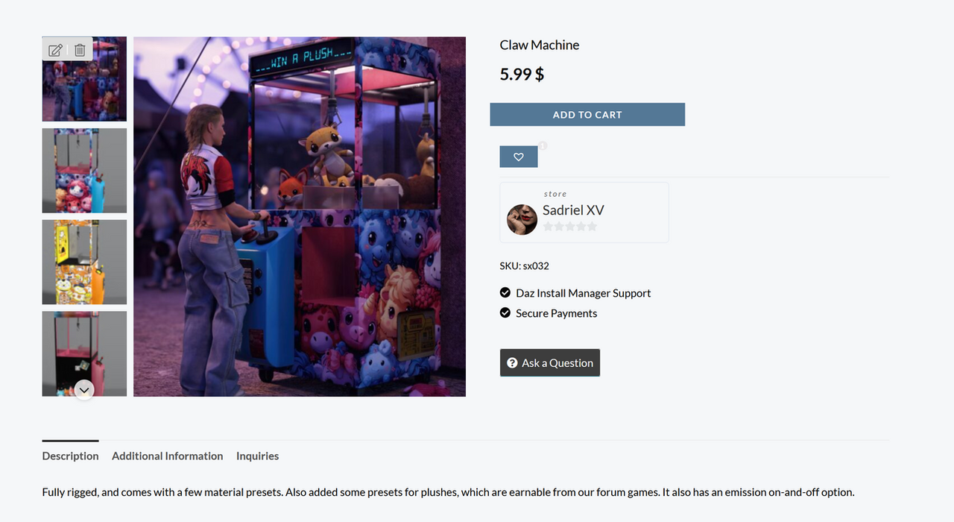The height and width of the screenshot is (522, 954).
Task: Select the yellow claw machine thumbnail
Action: (x=84, y=262)
